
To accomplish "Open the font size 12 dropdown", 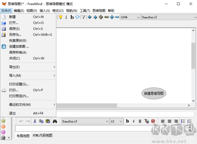I will point(117,121).
